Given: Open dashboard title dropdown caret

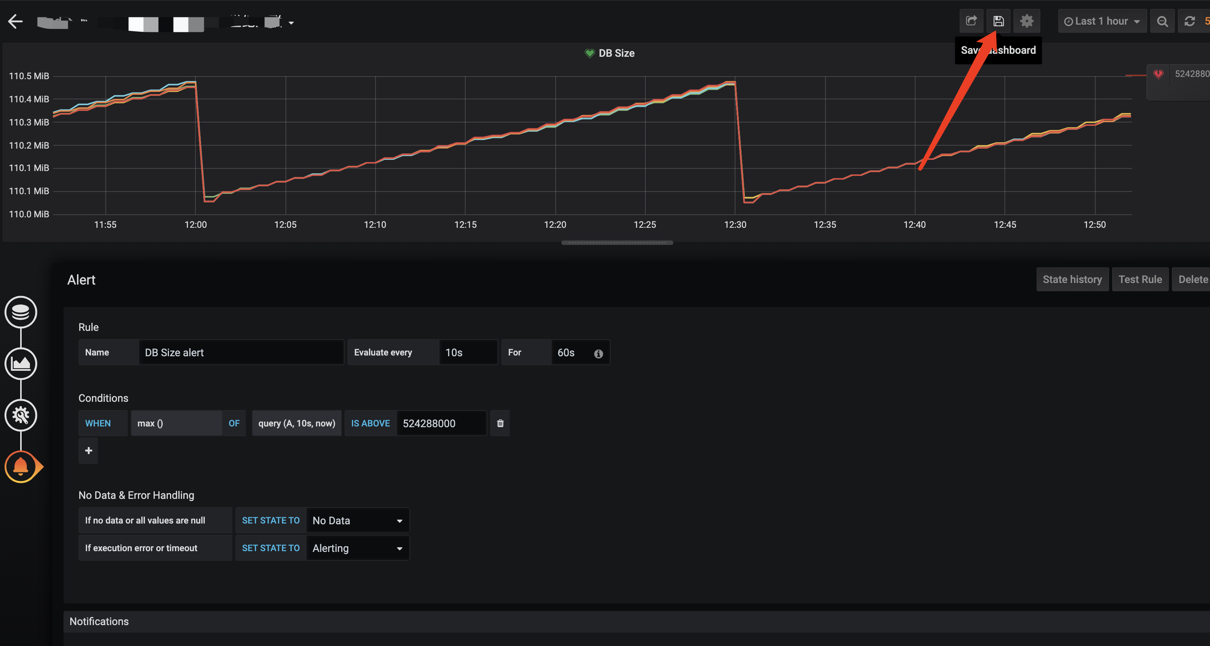Looking at the screenshot, I should 291,23.
